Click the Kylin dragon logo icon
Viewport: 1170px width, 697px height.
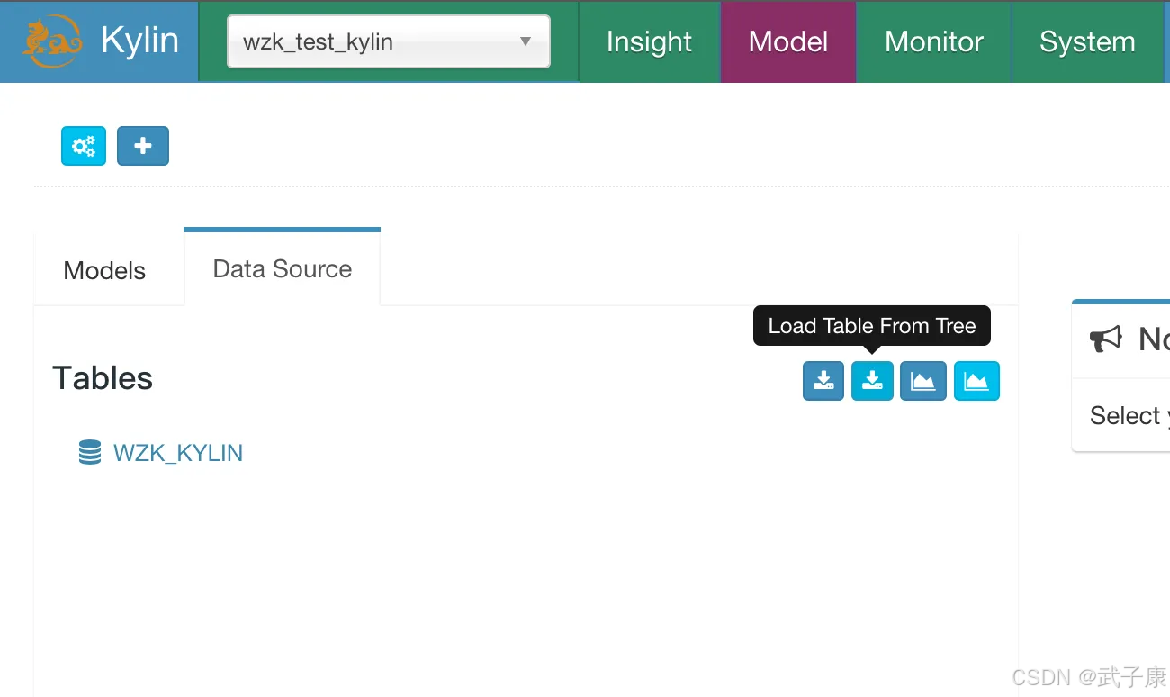pos(52,41)
